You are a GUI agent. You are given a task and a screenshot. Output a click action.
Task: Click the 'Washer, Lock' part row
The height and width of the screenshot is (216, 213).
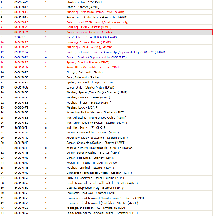point(106,107)
